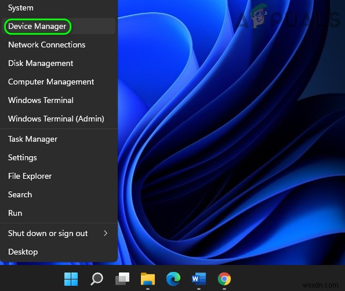Click Desktop menu entry
Screen dimensions: 345x291
click(x=59, y=252)
